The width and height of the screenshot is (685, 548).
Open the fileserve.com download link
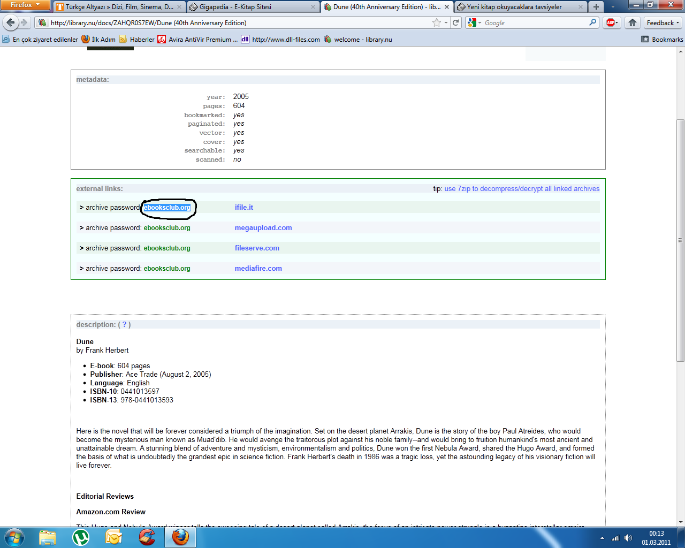click(x=257, y=248)
